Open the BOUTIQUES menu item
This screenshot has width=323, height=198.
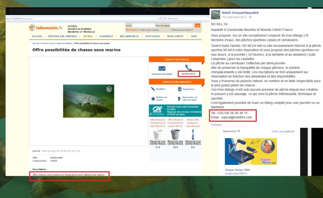153,36
